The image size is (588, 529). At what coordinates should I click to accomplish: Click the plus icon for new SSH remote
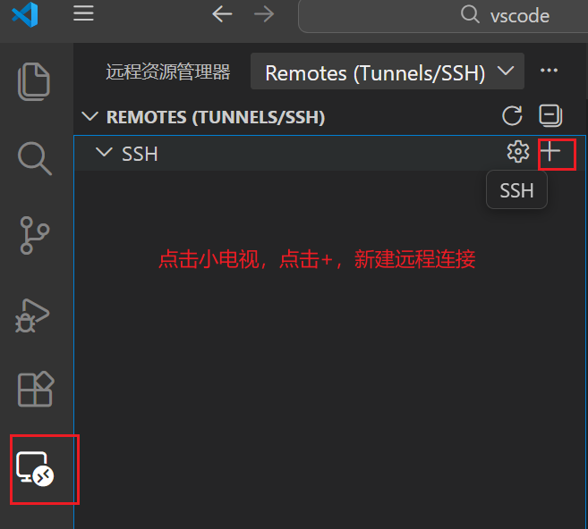(550, 152)
